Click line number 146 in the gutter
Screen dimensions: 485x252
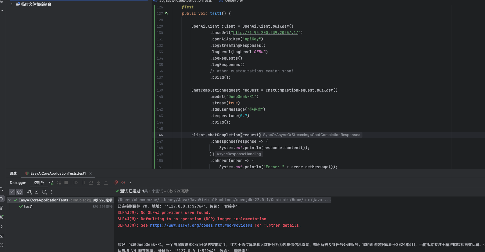(160, 135)
